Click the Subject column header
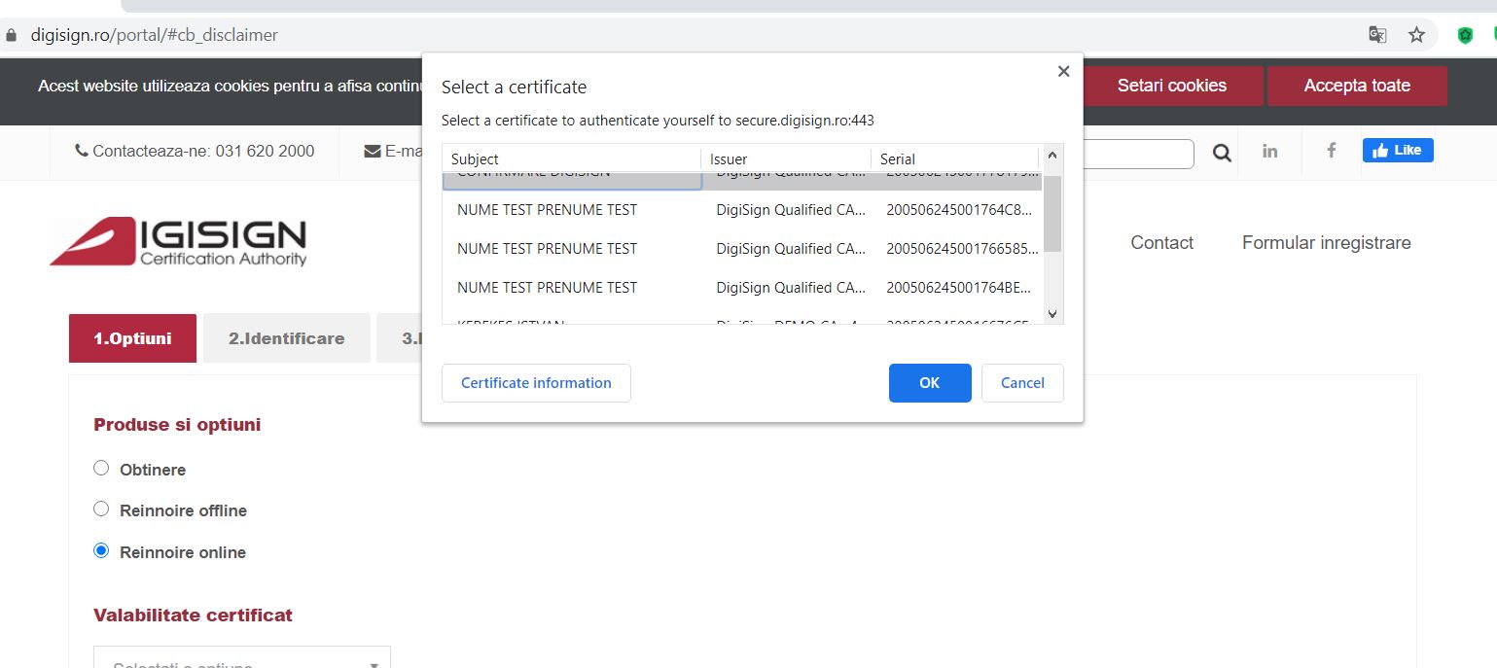Screen dimensions: 1497x668 [572, 158]
